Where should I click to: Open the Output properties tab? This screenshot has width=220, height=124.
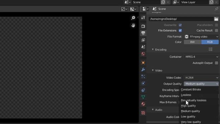[143, 33]
